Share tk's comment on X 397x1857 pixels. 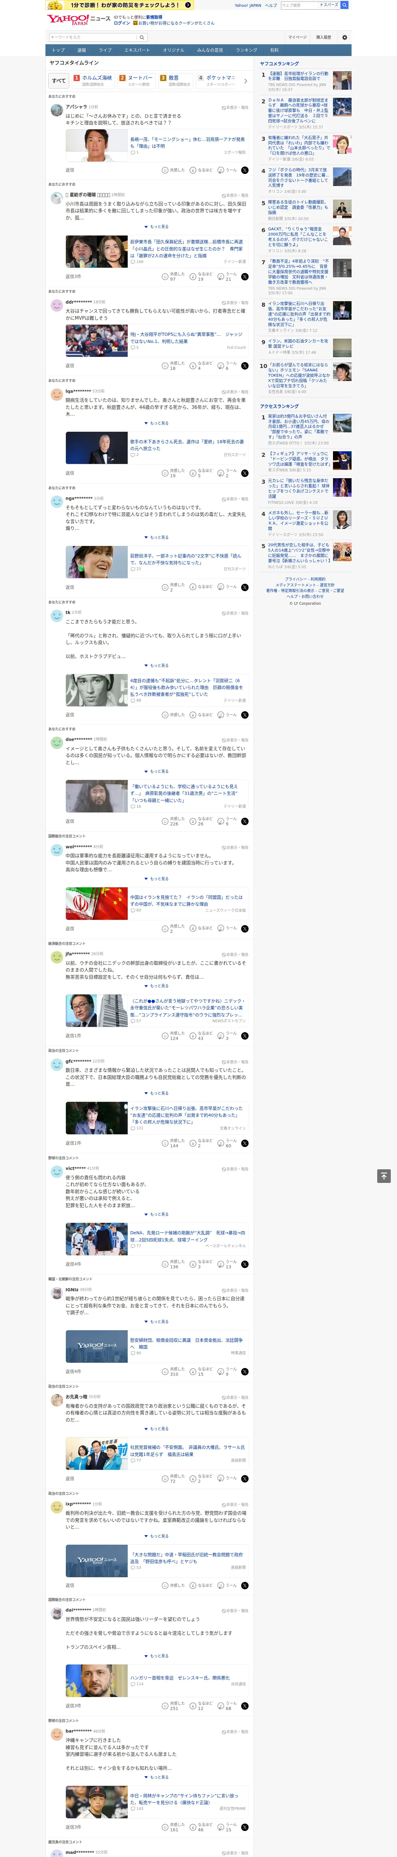point(245,715)
